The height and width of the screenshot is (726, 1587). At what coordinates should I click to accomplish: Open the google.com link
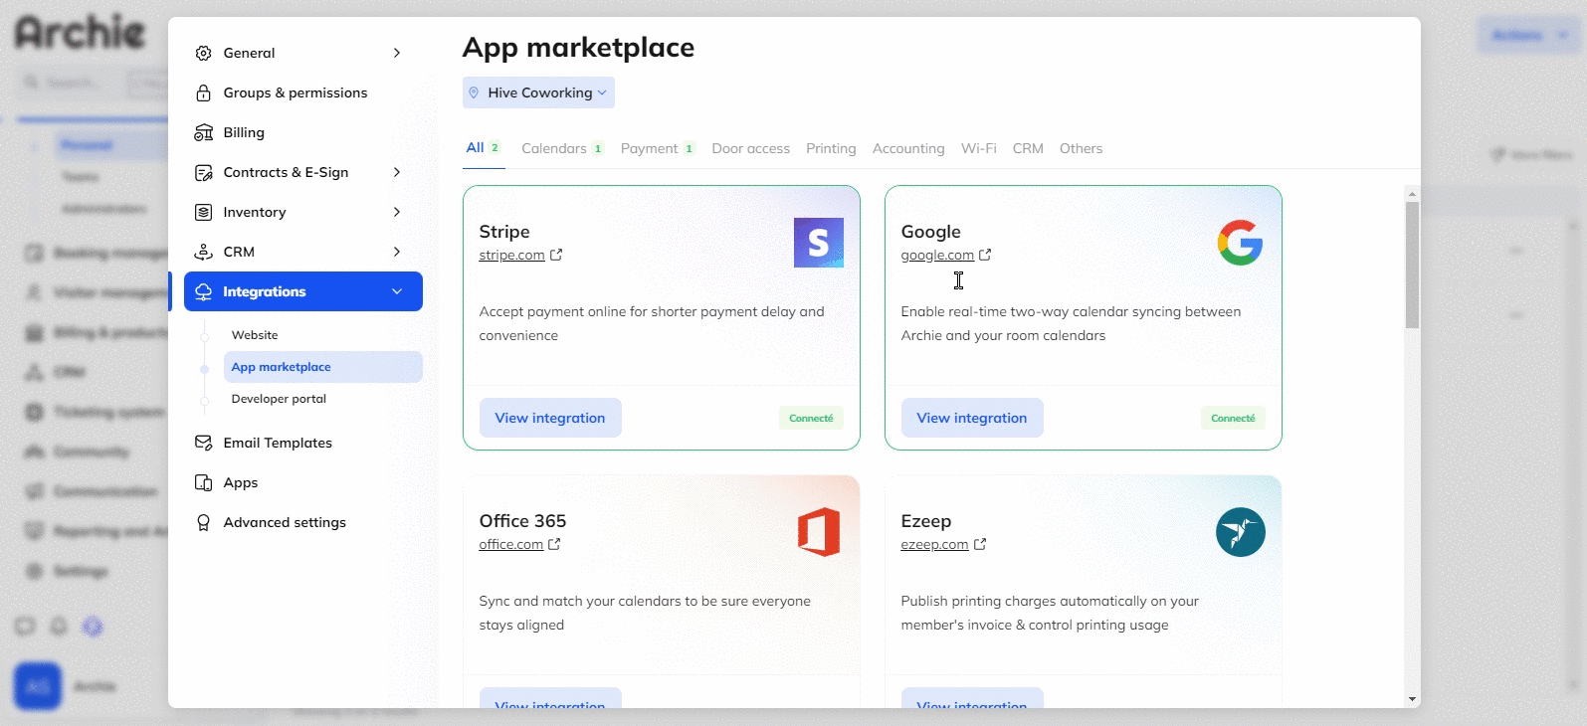[937, 255]
